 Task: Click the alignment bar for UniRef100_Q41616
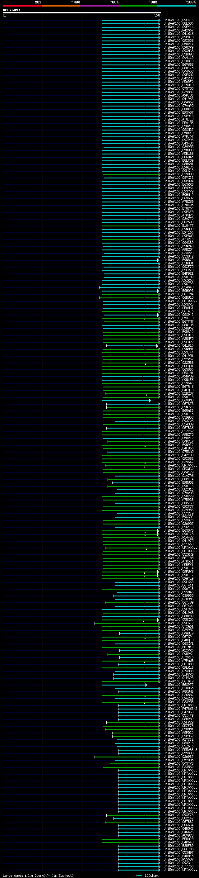(131, 34)
